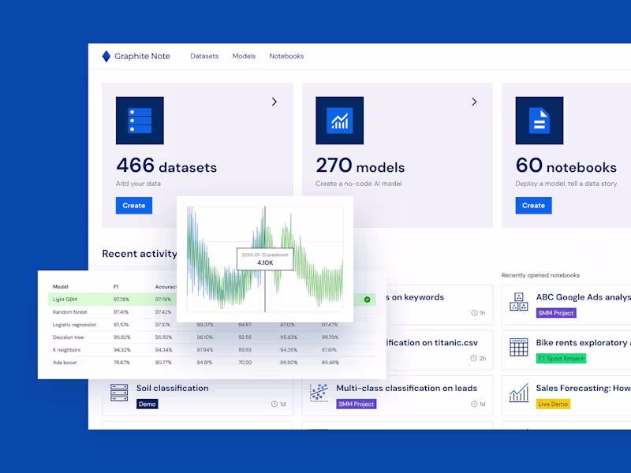Open Multi-class classification on leads
This screenshot has width=631, height=473.
pyautogui.click(x=405, y=387)
